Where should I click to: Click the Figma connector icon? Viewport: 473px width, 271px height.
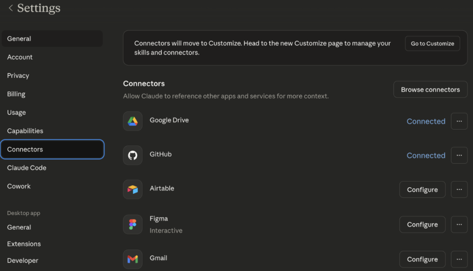[133, 224]
